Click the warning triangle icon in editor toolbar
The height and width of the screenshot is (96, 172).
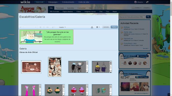pos(92,27)
